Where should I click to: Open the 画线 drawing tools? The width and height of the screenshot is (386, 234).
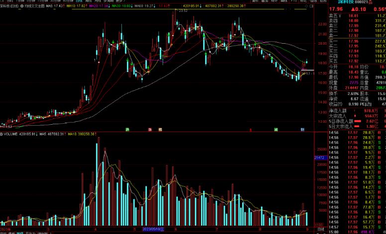point(284,1)
